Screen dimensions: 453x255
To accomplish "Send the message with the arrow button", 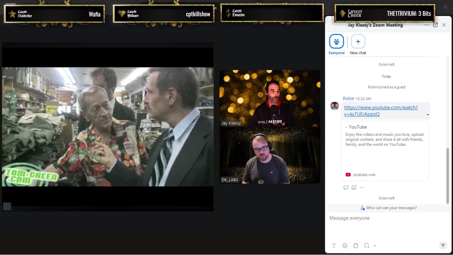I will pyautogui.click(x=442, y=245).
